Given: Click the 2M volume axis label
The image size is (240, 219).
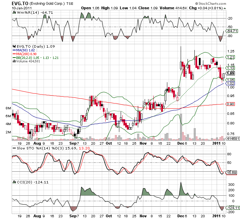Looking at the screenshot, I should [x=8, y=132].
